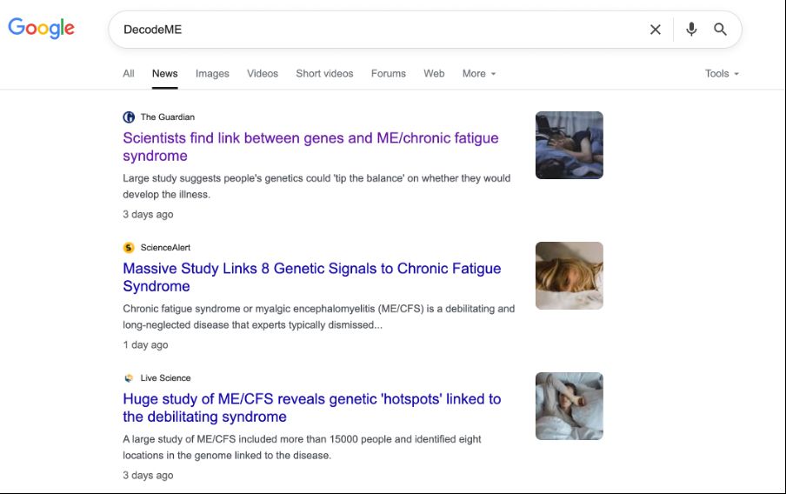Clear the search query with the X icon

(656, 30)
